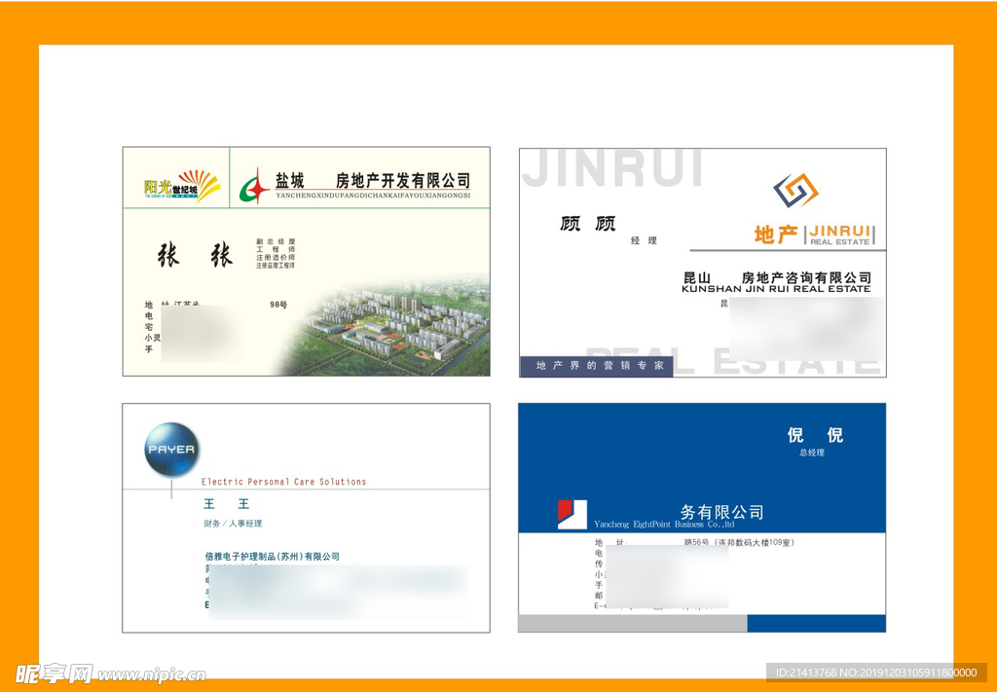
Task: Click the name 顾 顾 on the JINRUI card
Action: click(x=588, y=224)
